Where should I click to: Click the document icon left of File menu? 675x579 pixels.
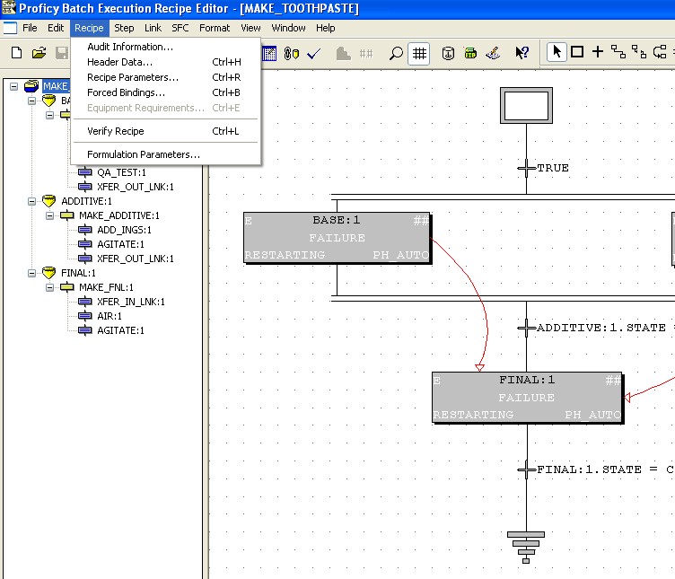click(x=10, y=28)
